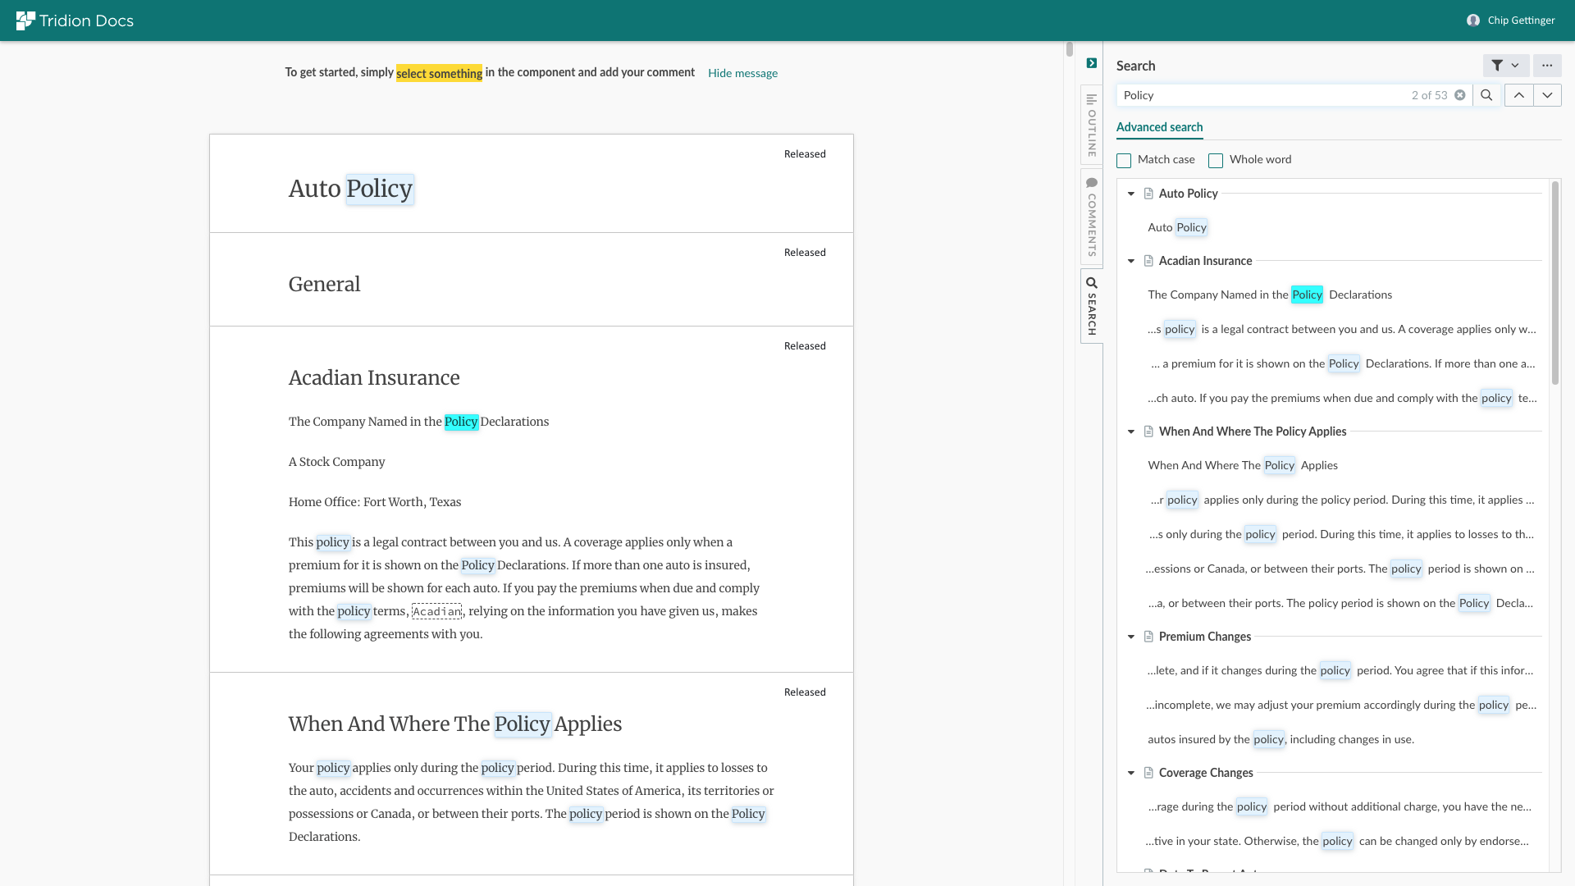
Task: Click the Advanced search link
Action: click(x=1159, y=127)
